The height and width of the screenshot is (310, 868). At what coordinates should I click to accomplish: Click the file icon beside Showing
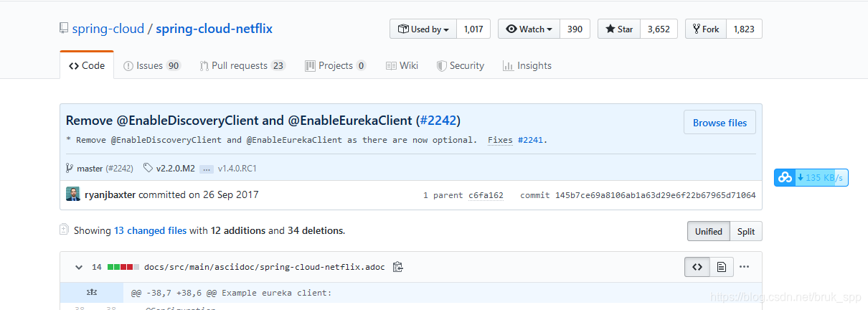click(64, 230)
